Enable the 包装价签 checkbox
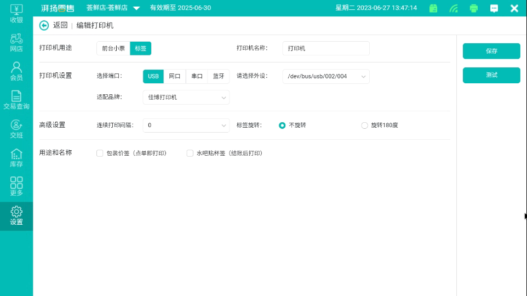 (100, 153)
